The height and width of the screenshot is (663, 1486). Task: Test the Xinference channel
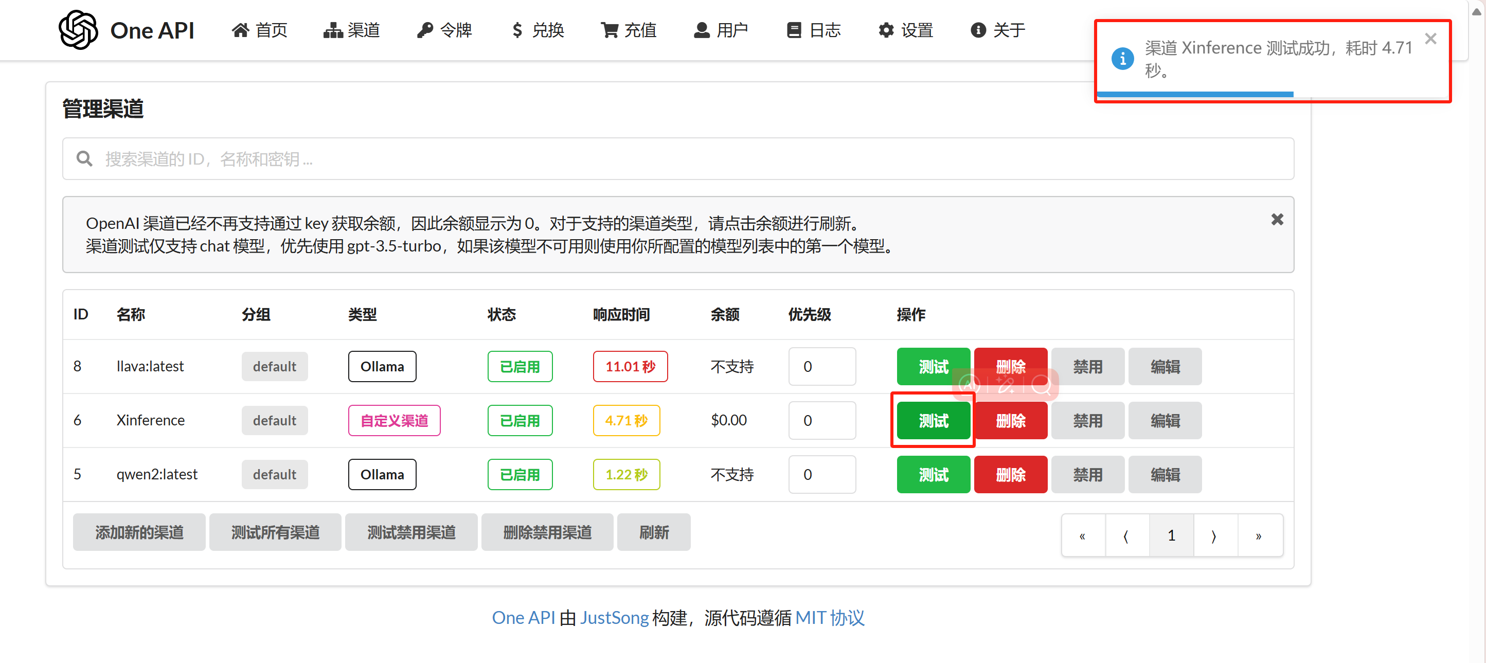933,421
